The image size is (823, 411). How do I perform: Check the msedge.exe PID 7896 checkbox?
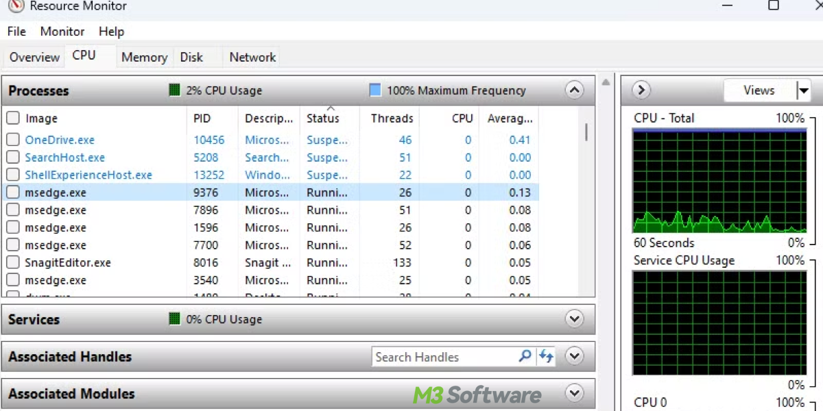pyautogui.click(x=12, y=210)
